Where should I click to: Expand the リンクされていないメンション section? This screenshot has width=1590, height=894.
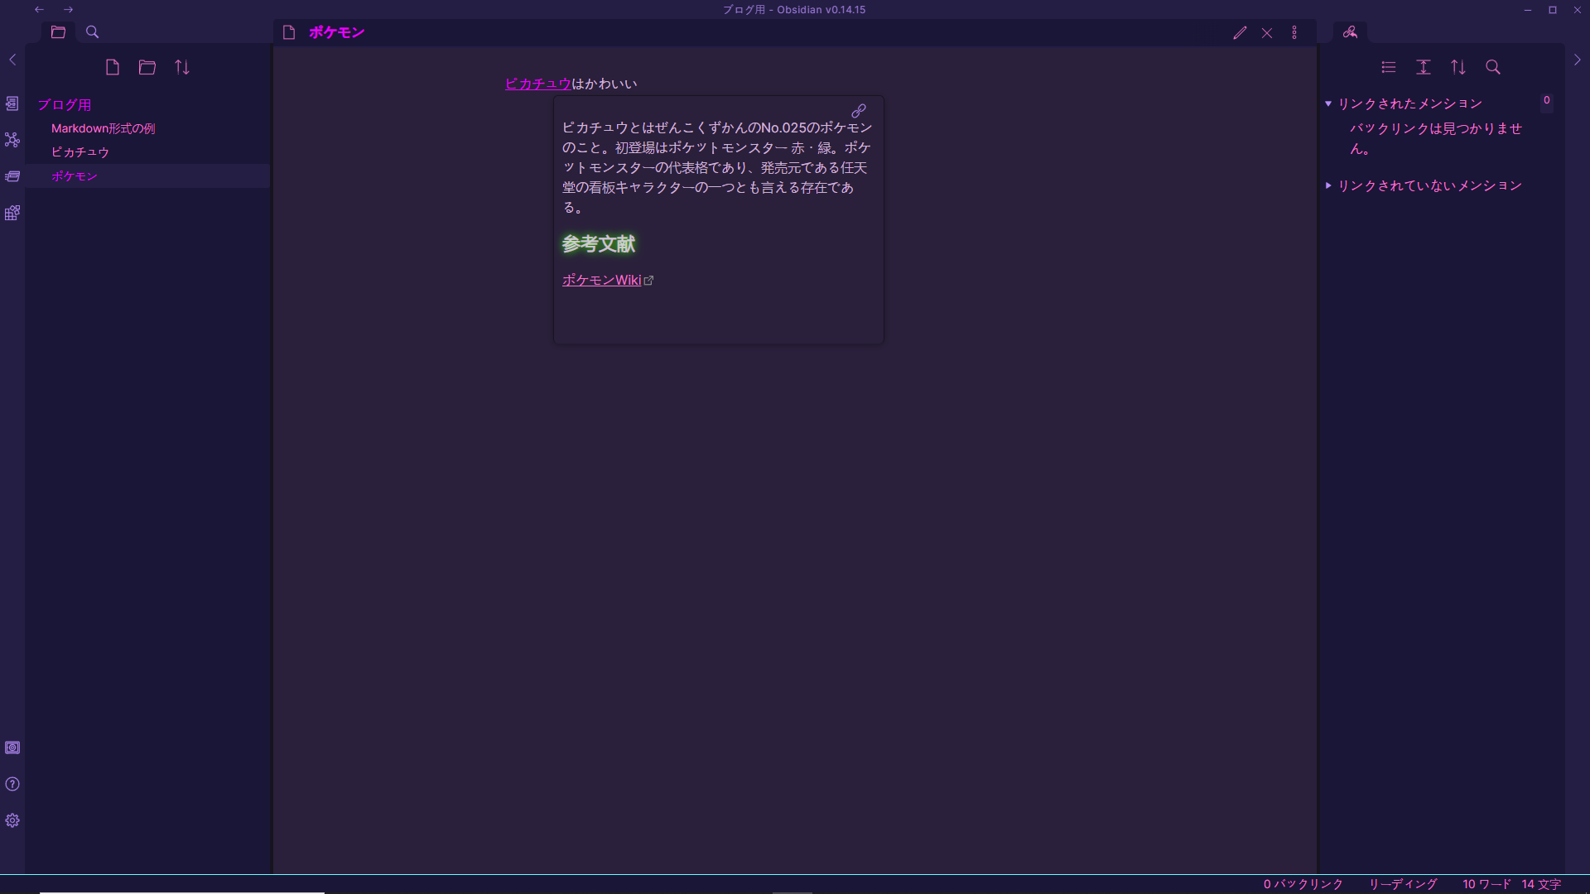pyautogui.click(x=1424, y=185)
